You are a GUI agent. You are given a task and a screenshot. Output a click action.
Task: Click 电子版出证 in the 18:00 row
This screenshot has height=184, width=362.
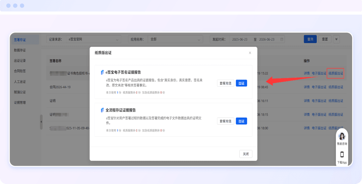pyautogui.click(x=319, y=128)
